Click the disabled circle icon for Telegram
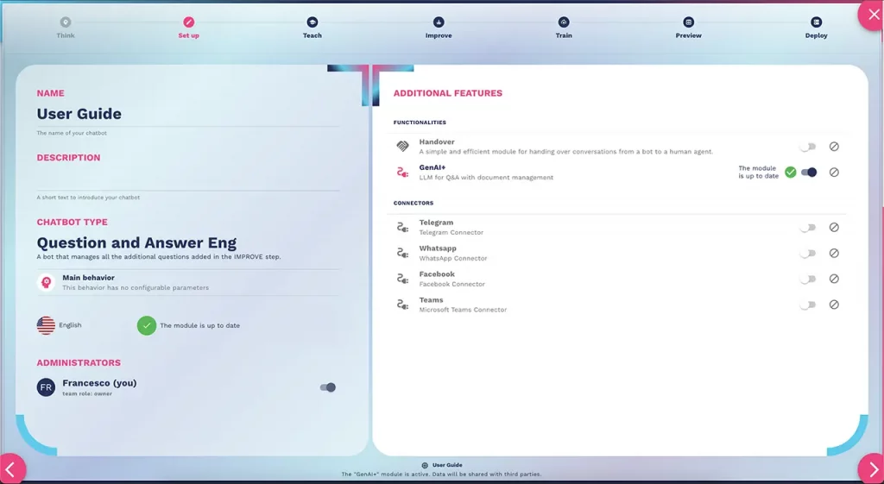Screen dimensions: 884x484 834,227
